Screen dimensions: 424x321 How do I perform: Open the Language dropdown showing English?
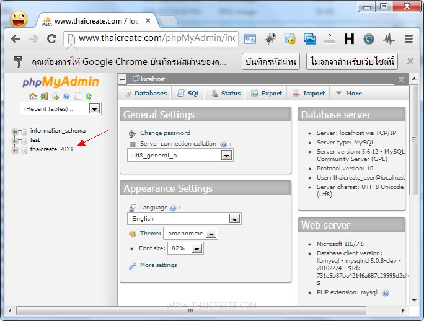184,219
